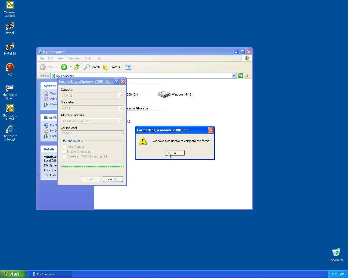Open the Tools menu
This screenshot has height=278, width=348.
88,58
